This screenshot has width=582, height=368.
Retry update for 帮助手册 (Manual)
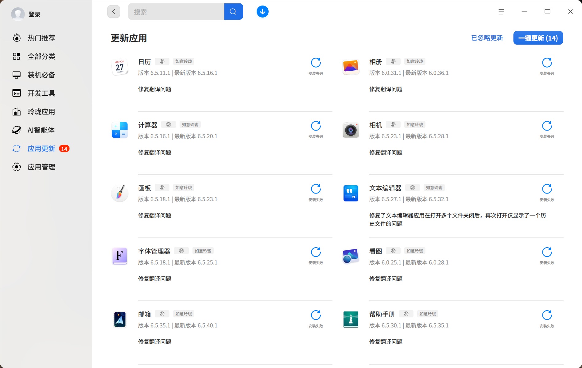(547, 315)
